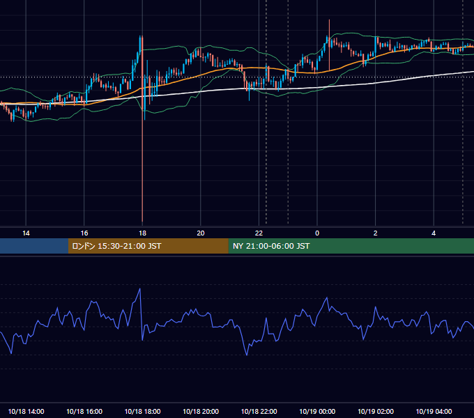This screenshot has width=474, height=418.
Task: Click the blue session band before ロンドン
Action: 34,246
